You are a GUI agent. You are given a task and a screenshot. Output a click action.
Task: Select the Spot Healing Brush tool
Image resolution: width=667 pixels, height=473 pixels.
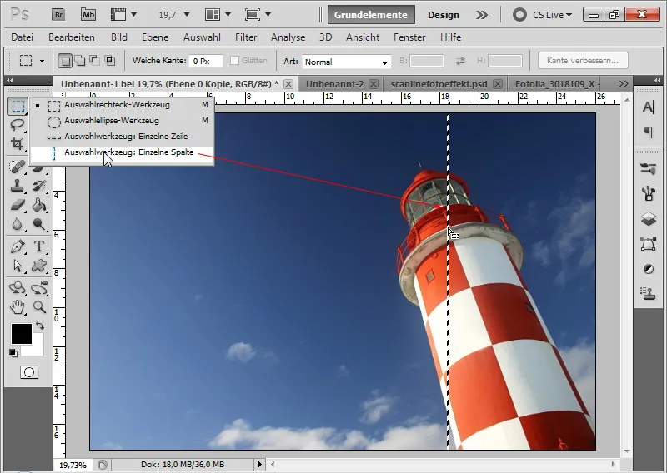pyautogui.click(x=18, y=167)
